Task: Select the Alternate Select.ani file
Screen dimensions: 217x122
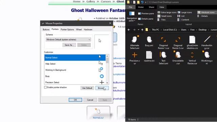Action: point(135,42)
